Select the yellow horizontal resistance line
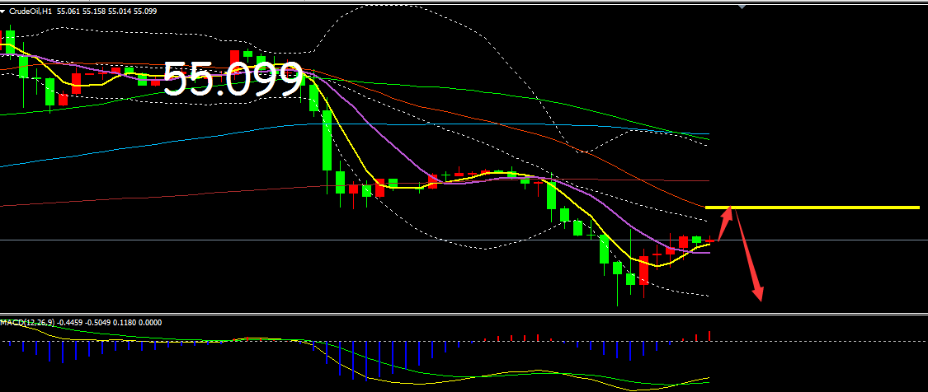Viewport: 928px width, 392px height. point(825,208)
